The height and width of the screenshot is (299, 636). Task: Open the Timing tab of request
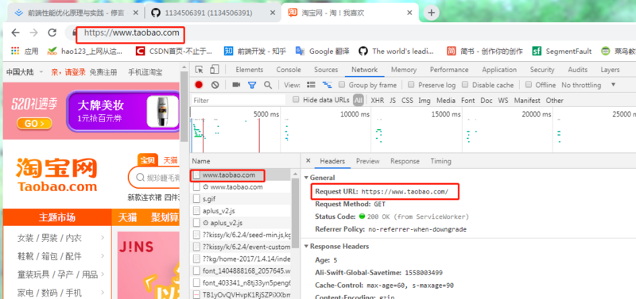pos(440,161)
